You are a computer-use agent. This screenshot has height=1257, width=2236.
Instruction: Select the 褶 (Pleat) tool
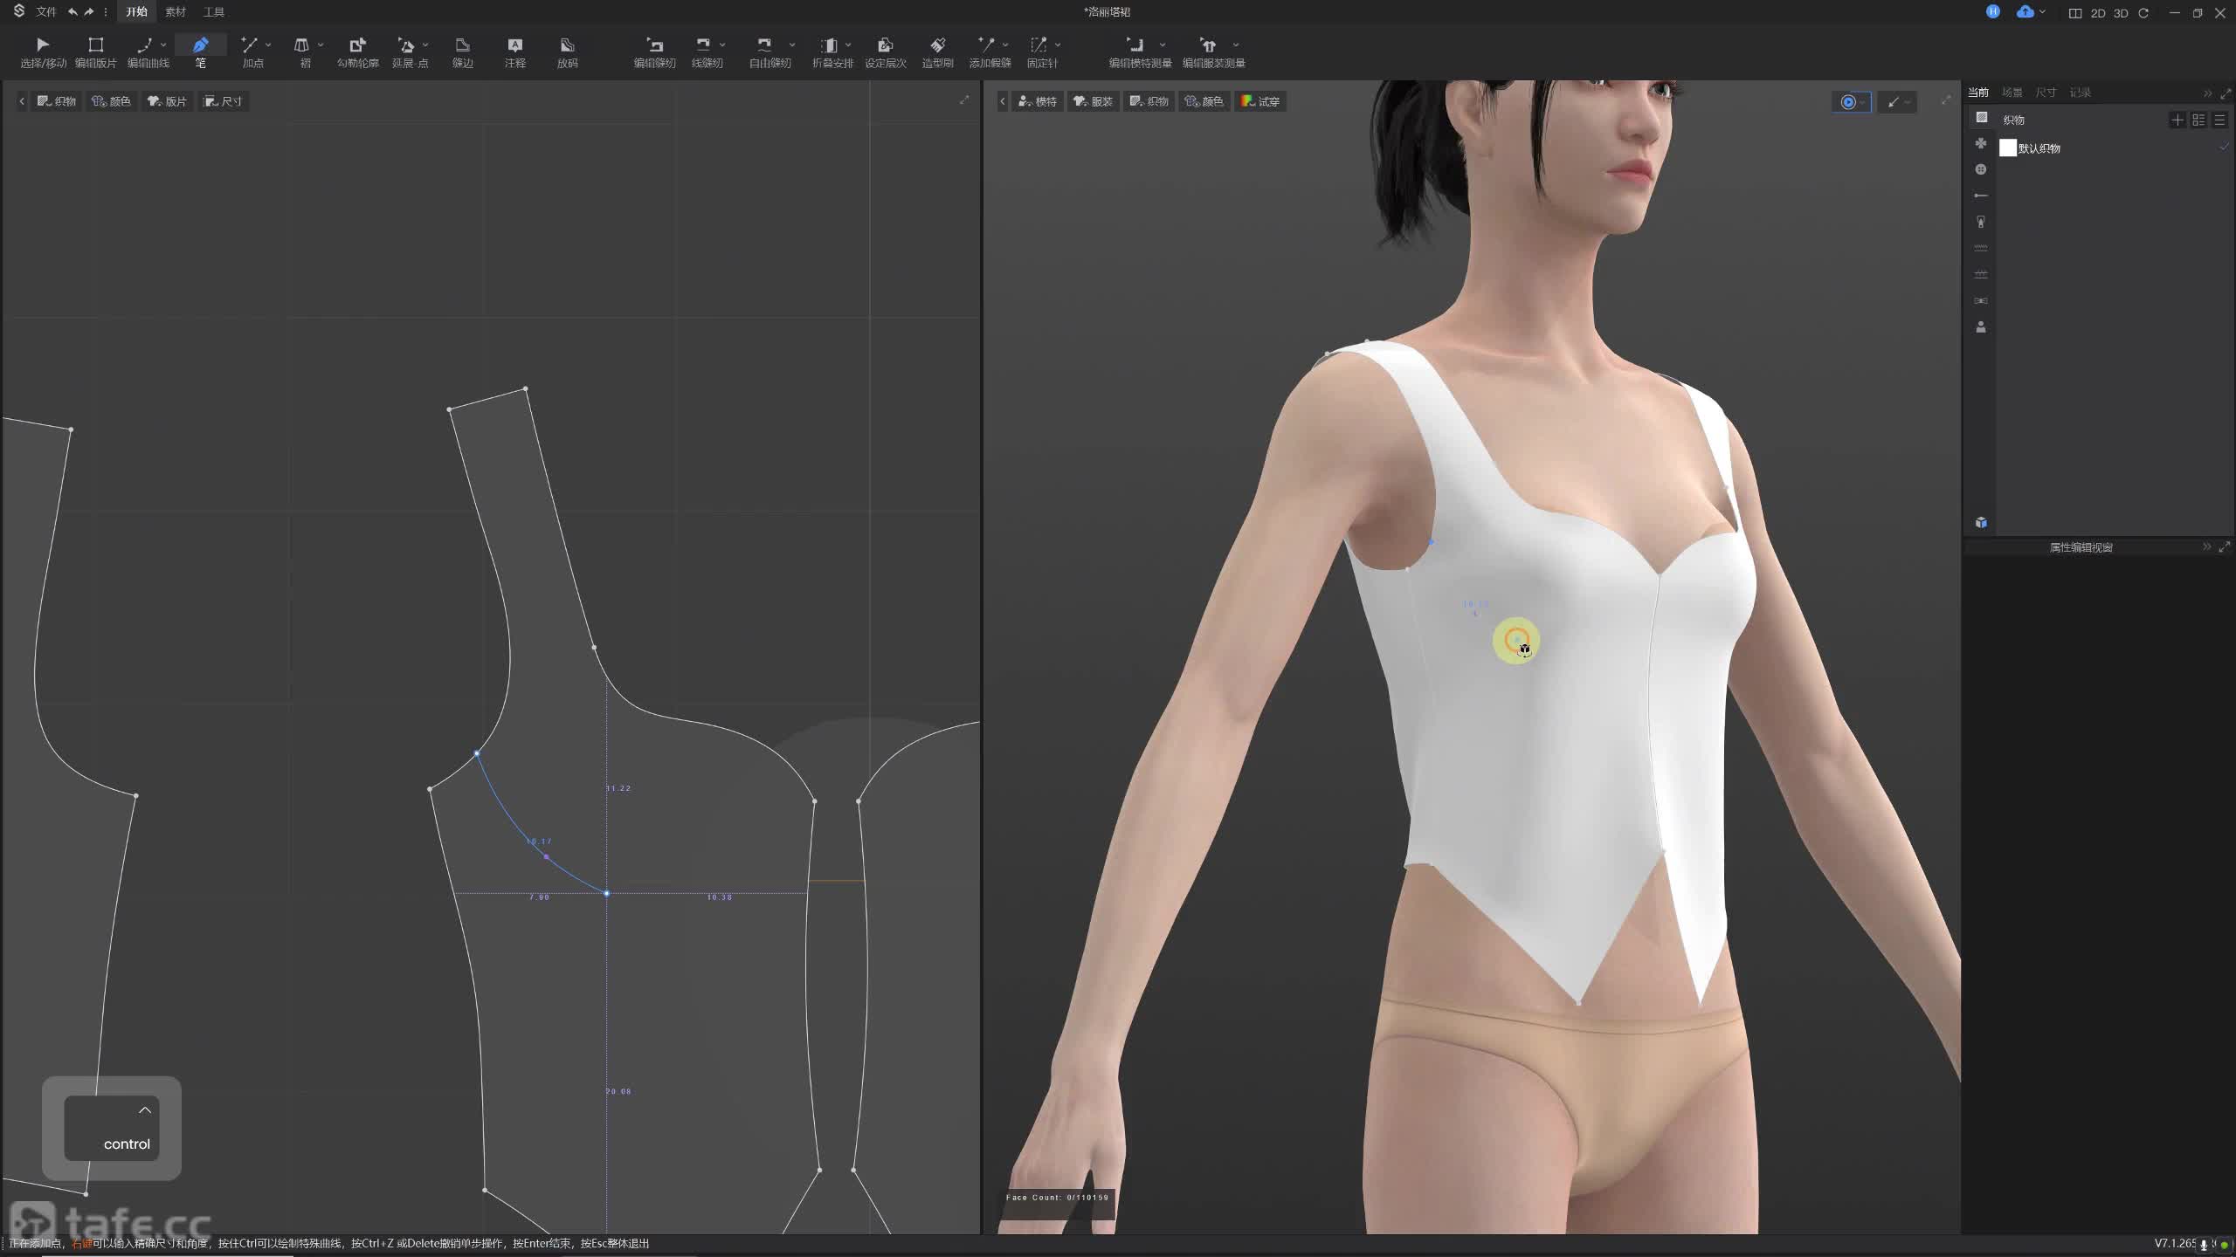303,52
